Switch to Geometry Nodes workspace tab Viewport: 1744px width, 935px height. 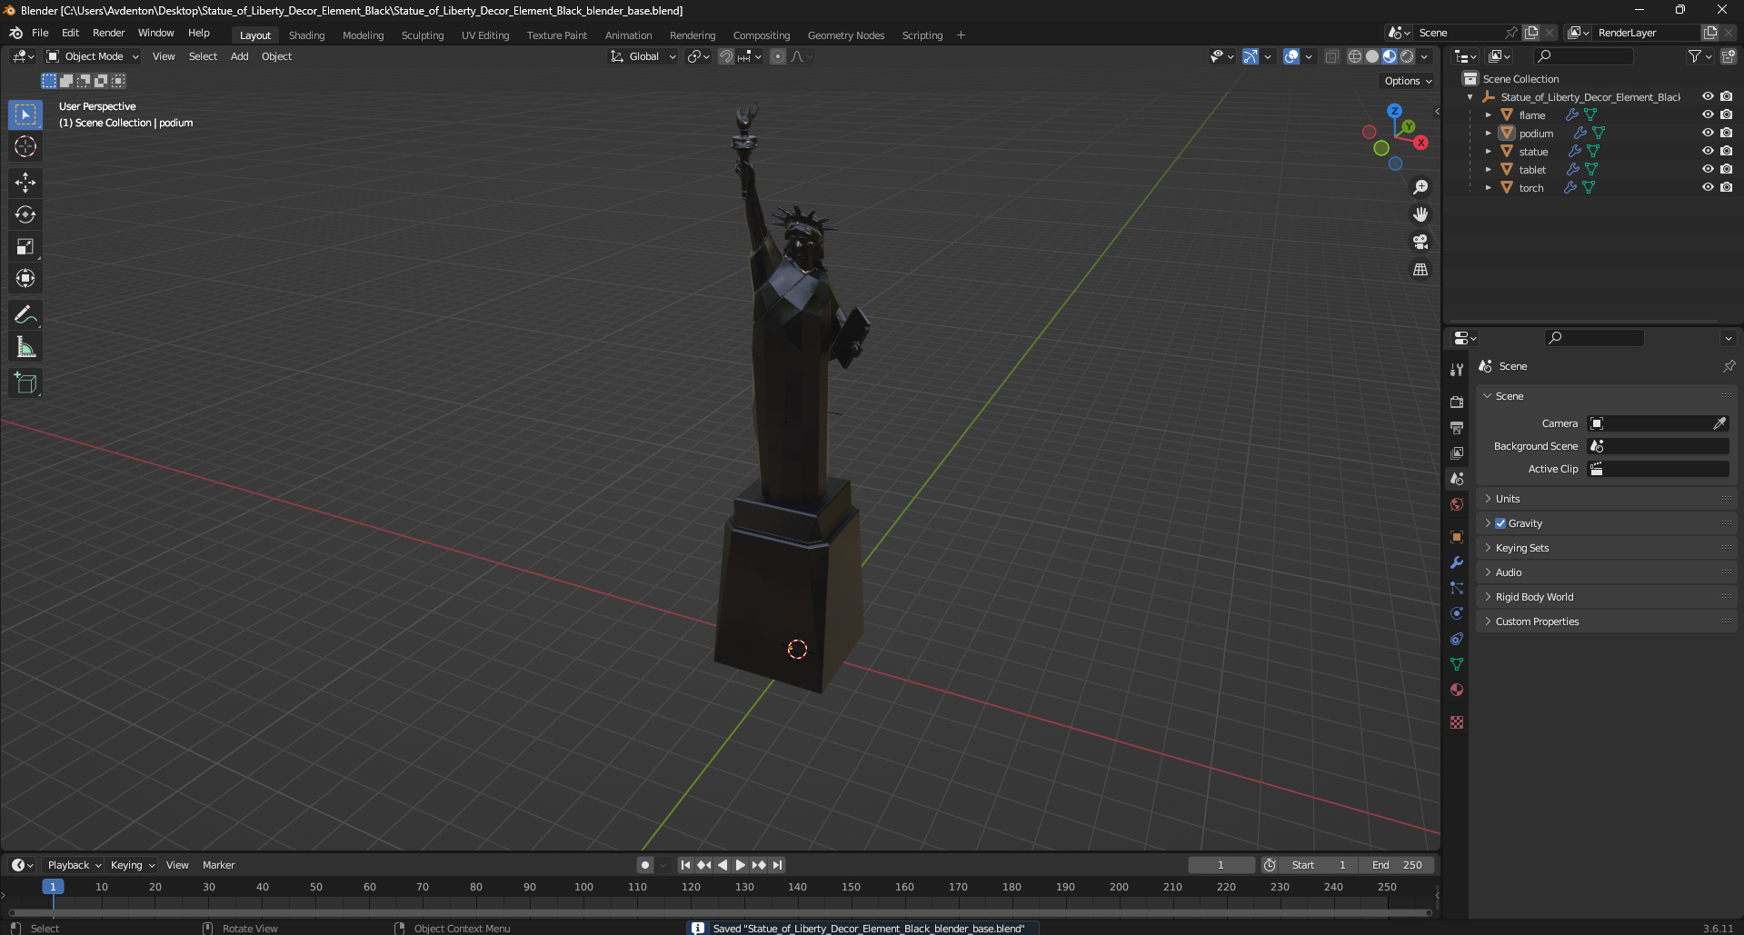[845, 35]
